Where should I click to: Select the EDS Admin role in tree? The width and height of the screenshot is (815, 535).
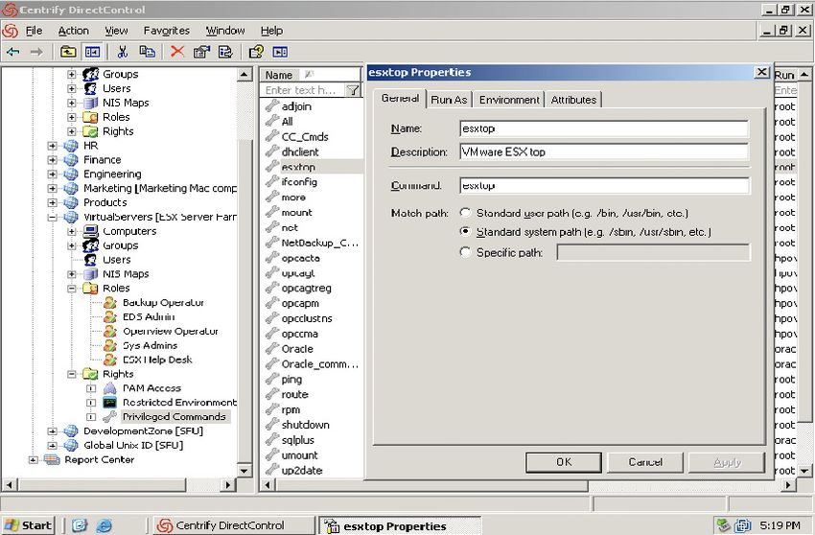[x=148, y=316]
